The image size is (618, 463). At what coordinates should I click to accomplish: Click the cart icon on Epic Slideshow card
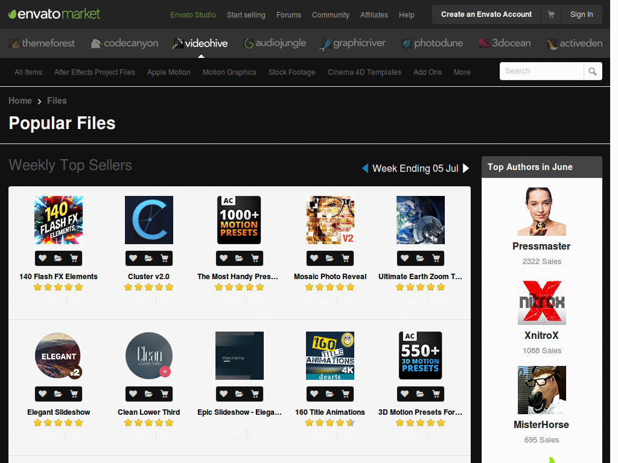coord(255,394)
